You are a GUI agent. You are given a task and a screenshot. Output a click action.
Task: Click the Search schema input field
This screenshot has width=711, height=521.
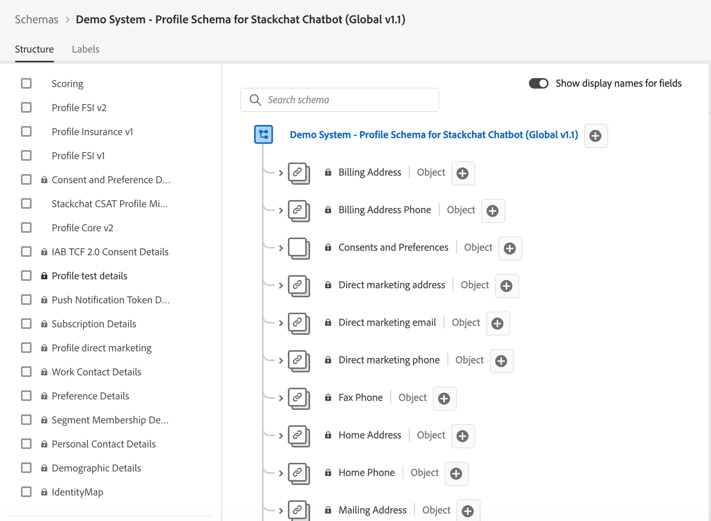click(x=340, y=100)
